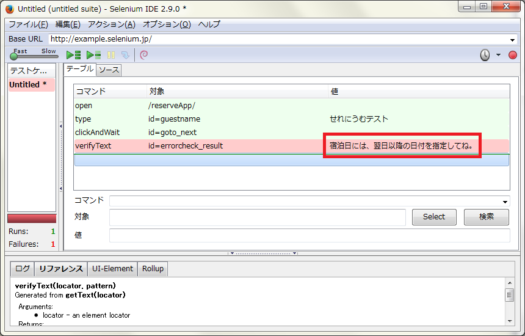The image size is (525, 336).
Task: Close the Selenium IDE window
Action: click(506, 6)
